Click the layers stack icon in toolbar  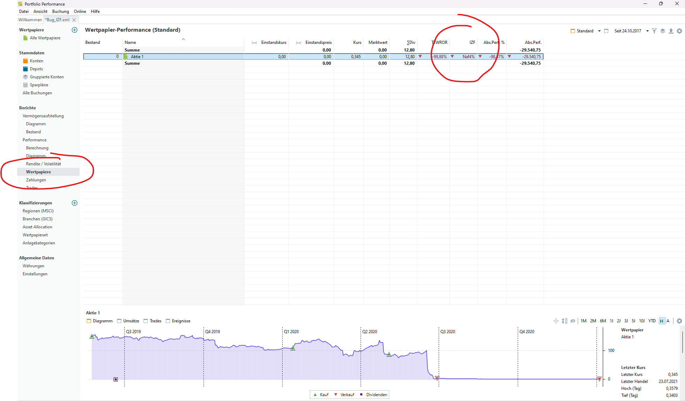[x=663, y=31]
